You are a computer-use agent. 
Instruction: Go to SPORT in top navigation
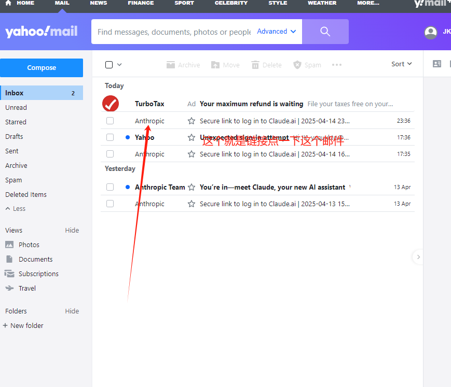click(x=184, y=3)
